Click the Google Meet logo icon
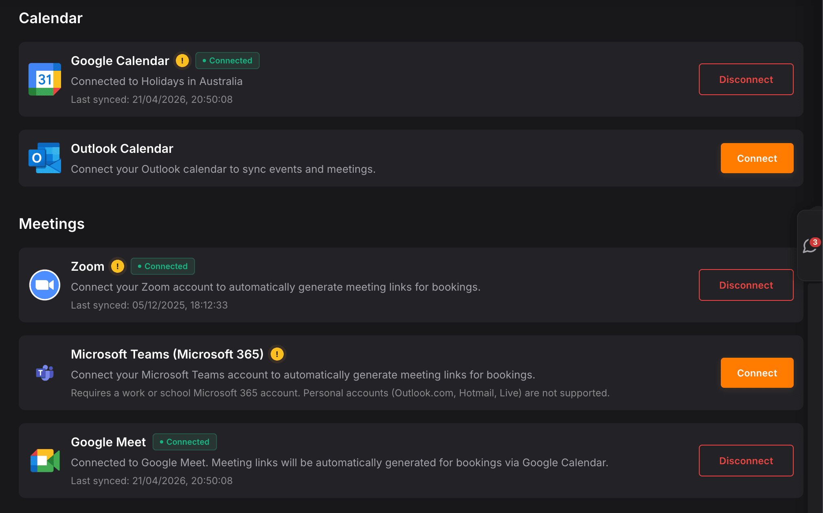The image size is (823, 513). [x=45, y=461]
